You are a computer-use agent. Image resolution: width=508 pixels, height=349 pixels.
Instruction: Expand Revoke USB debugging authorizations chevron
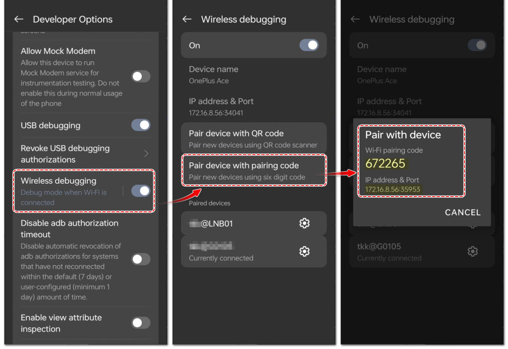(x=146, y=153)
